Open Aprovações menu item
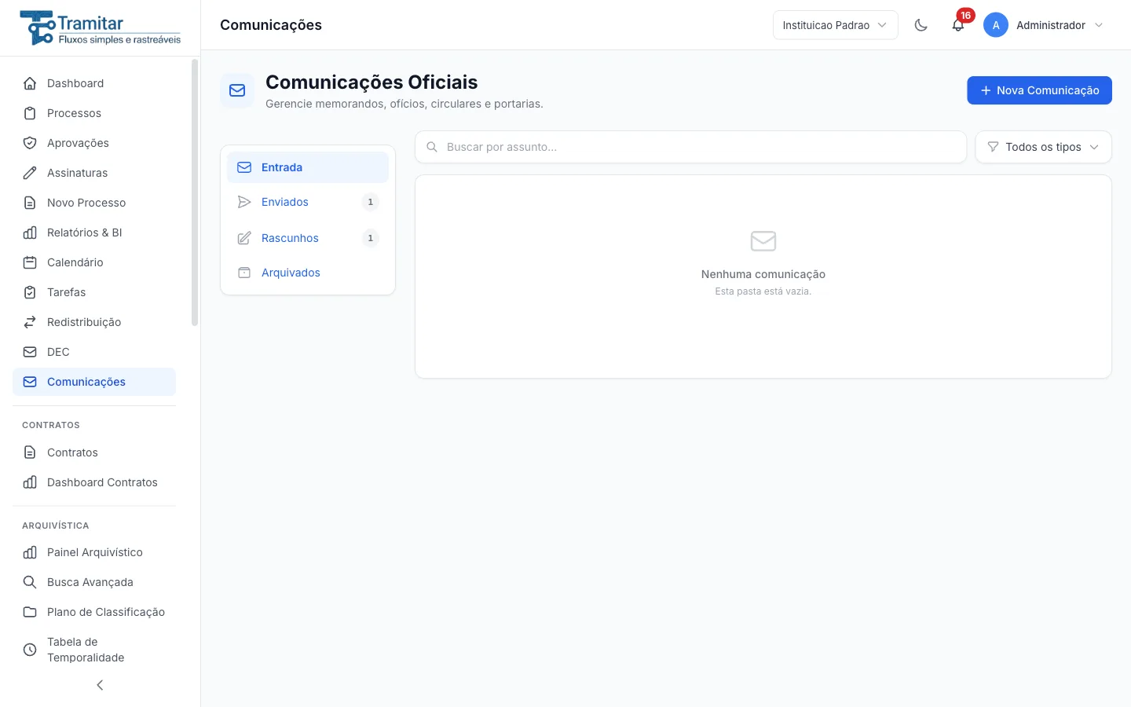 tap(94, 143)
